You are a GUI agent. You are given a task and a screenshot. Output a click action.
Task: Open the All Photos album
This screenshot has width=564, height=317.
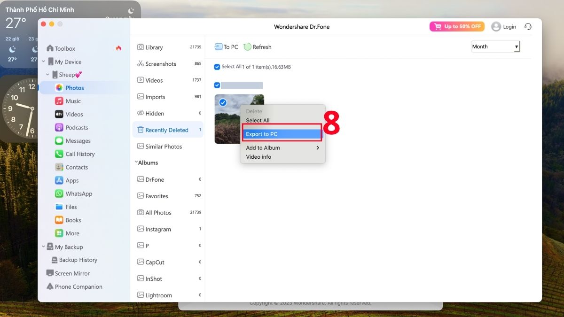(x=168, y=212)
